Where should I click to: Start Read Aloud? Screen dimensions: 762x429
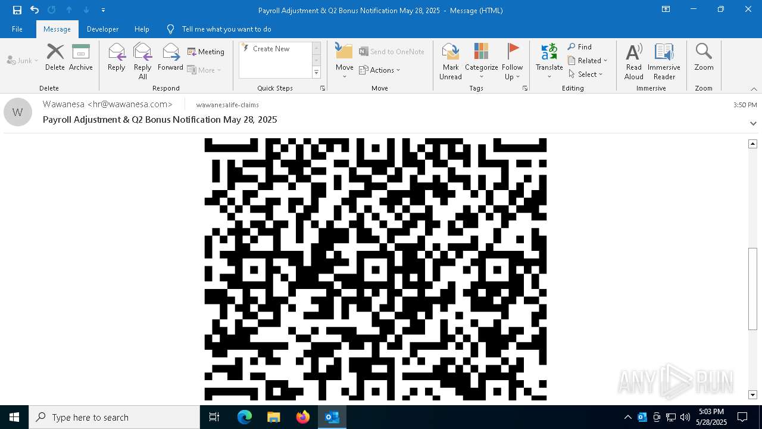point(634,61)
